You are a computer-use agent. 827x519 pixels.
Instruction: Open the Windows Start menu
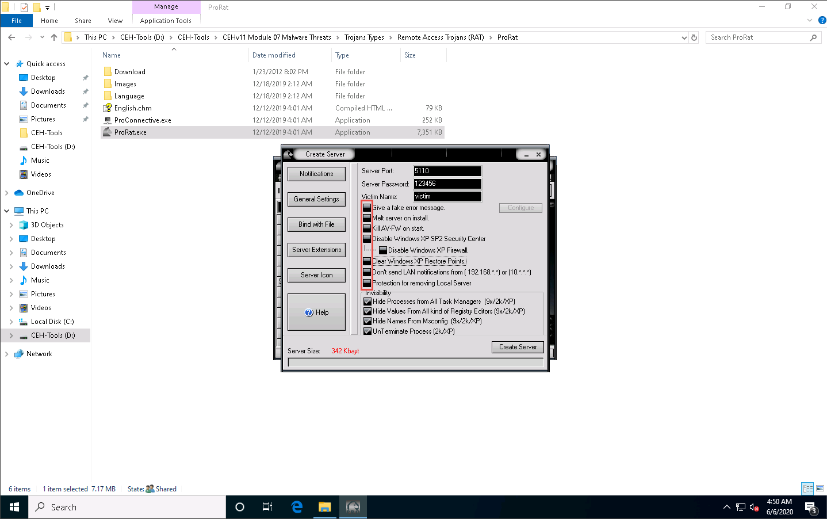(14, 507)
